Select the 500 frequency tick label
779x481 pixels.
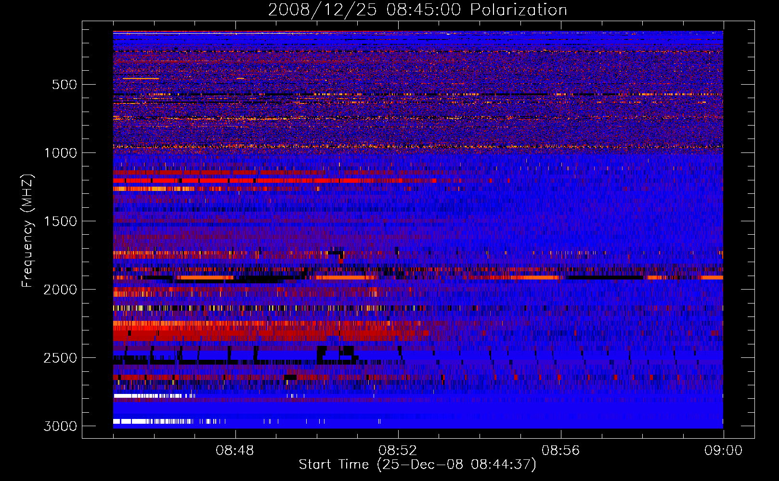(x=65, y=85)
